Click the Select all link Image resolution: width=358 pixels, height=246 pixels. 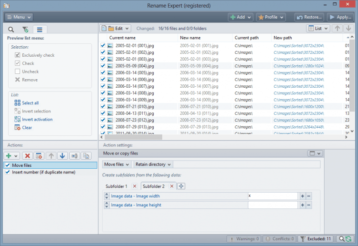click(30, 103)
